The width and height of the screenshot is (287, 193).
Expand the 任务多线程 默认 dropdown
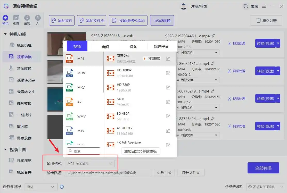coord(41,187)
